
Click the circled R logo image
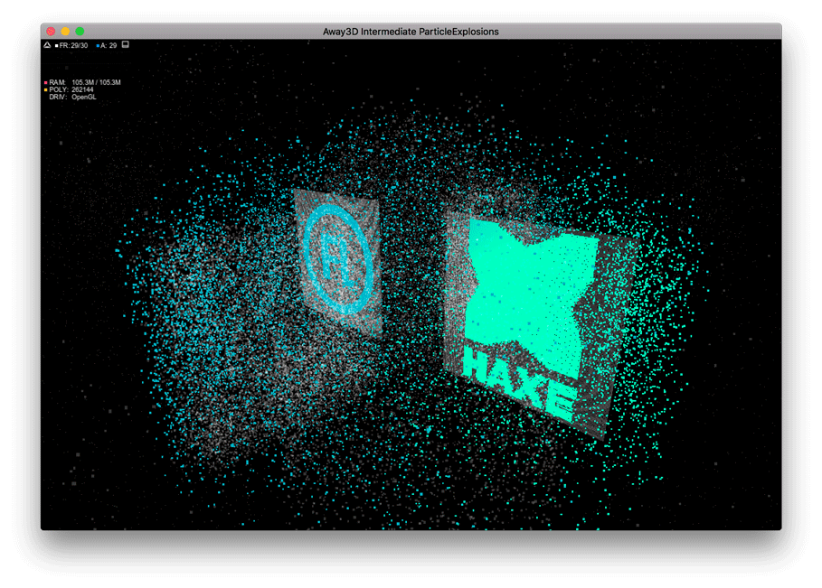(x=337, y=259)
